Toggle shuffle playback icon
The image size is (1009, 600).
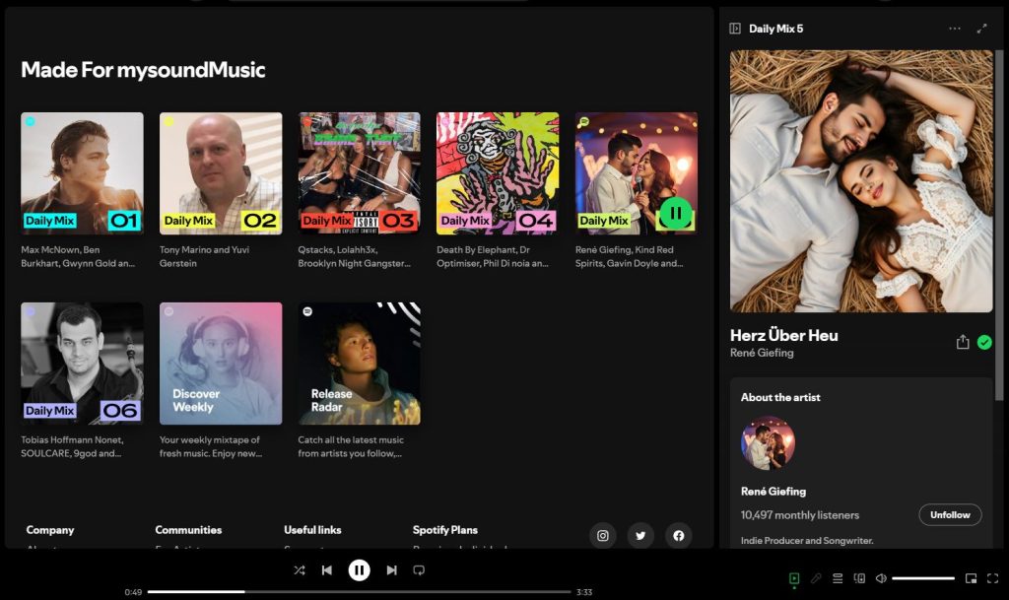(x=300, y=570)
